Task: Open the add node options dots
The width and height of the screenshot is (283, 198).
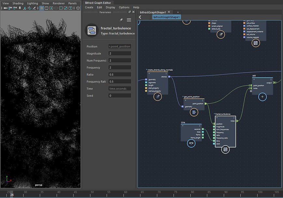Action: tap(271, 79)
